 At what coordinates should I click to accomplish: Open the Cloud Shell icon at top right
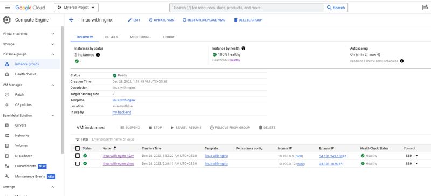click(x=425, y=8)
